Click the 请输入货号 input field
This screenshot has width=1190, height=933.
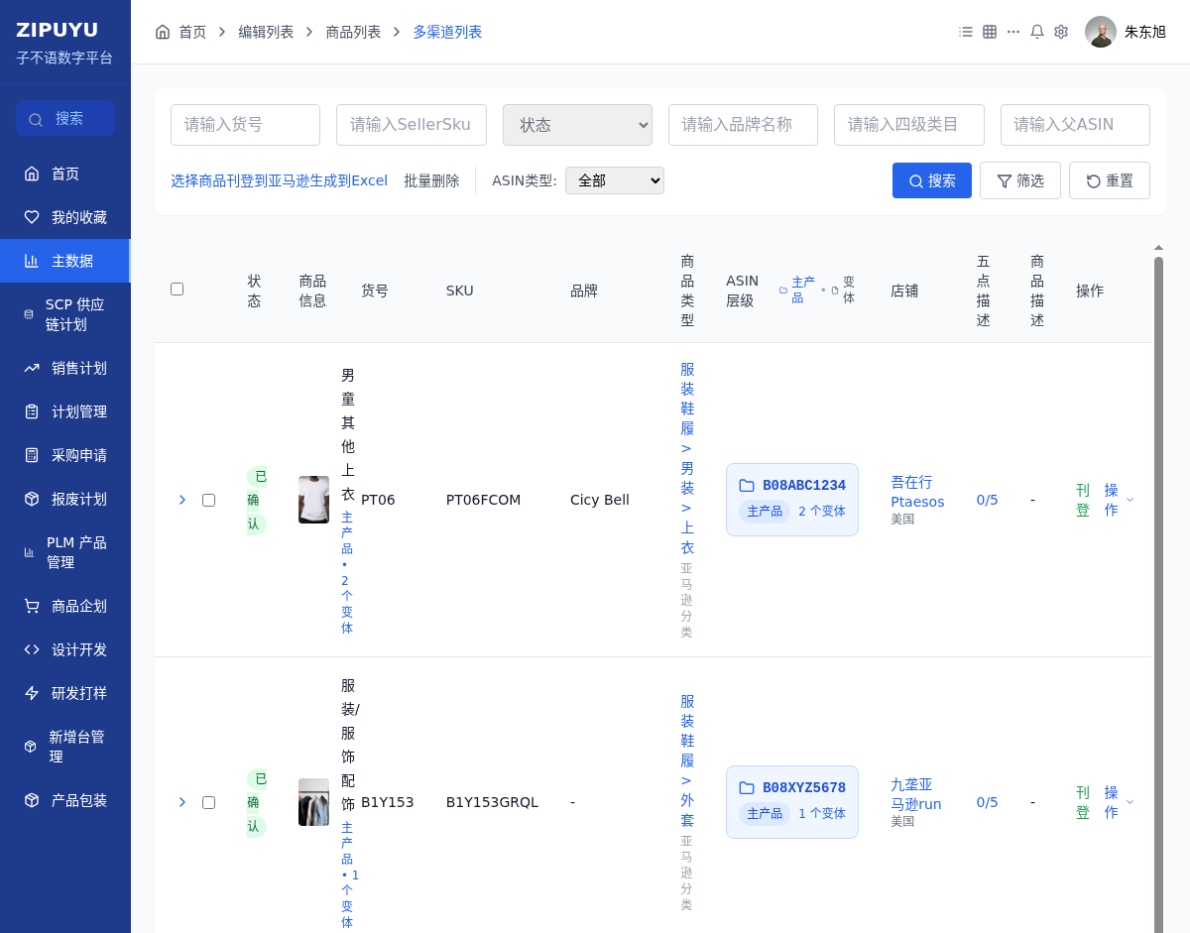pyautogui.click(x=245, y=125)
